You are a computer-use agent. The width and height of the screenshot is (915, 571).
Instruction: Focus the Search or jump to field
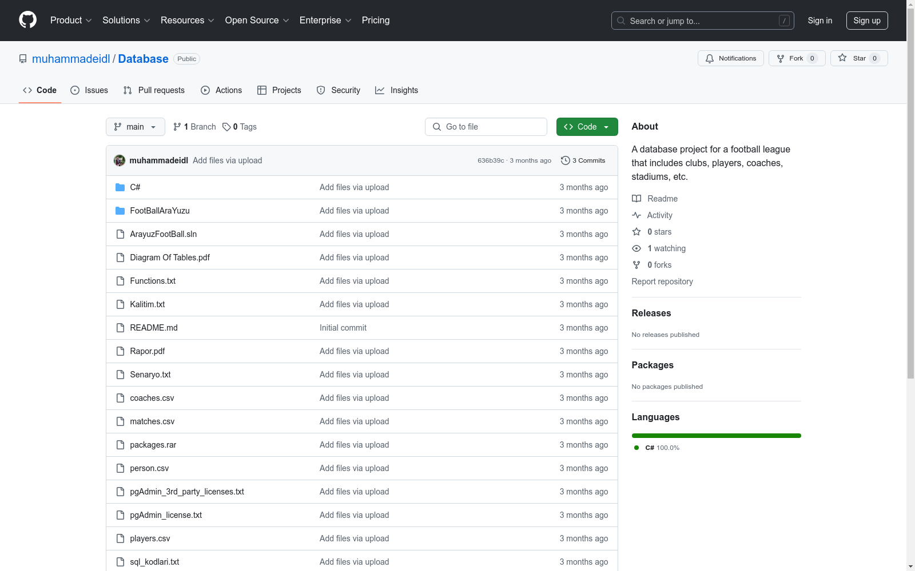[x=703, y=21]
